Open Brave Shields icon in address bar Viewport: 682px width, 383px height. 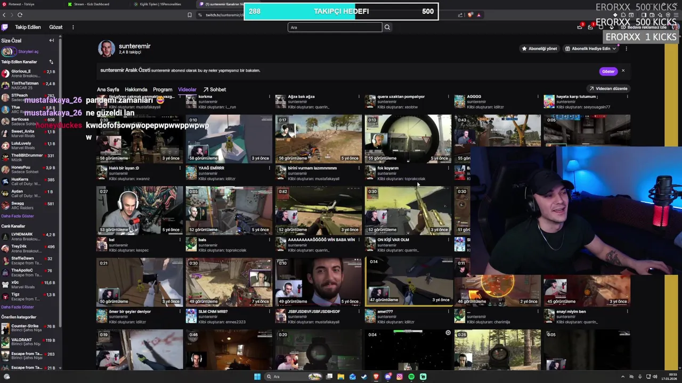point(470,15)
